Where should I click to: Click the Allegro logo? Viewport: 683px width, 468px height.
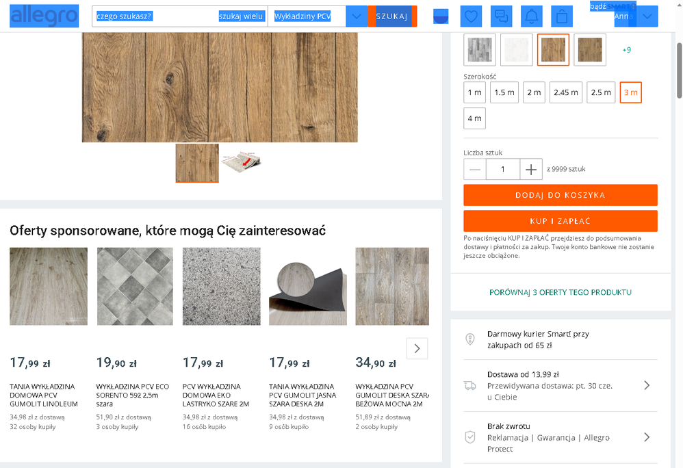tap(44, 16)
